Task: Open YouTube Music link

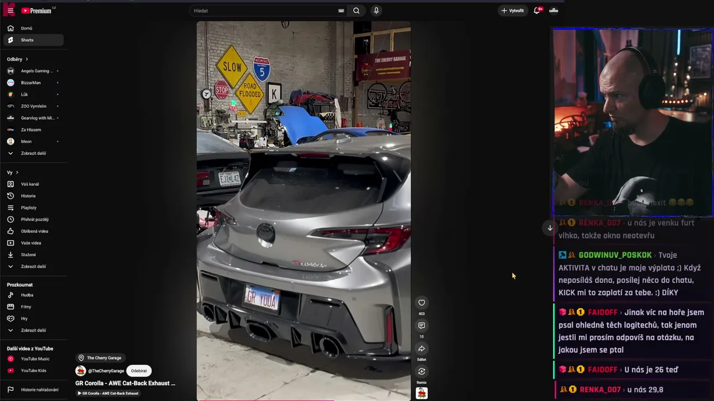Action: click(x=33, y=359)
